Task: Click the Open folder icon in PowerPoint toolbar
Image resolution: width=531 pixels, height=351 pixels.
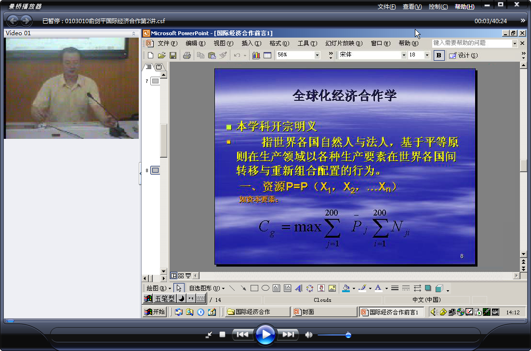Action: [x=161, y=55]
